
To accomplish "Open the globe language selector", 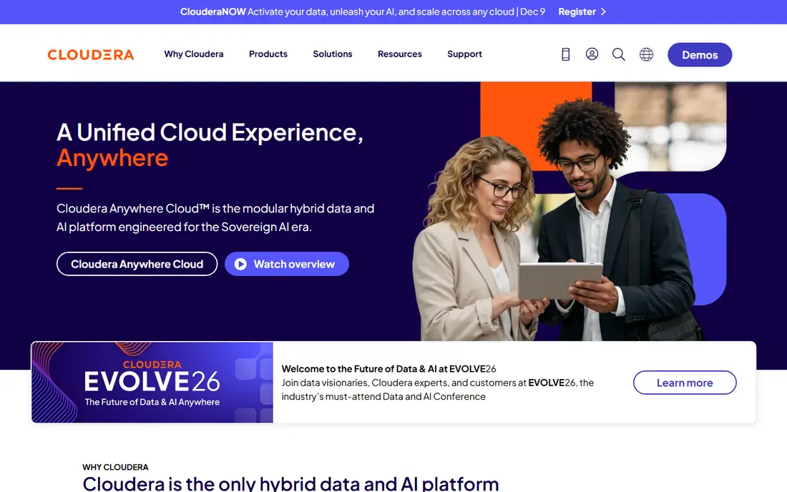I will [646, 54].
